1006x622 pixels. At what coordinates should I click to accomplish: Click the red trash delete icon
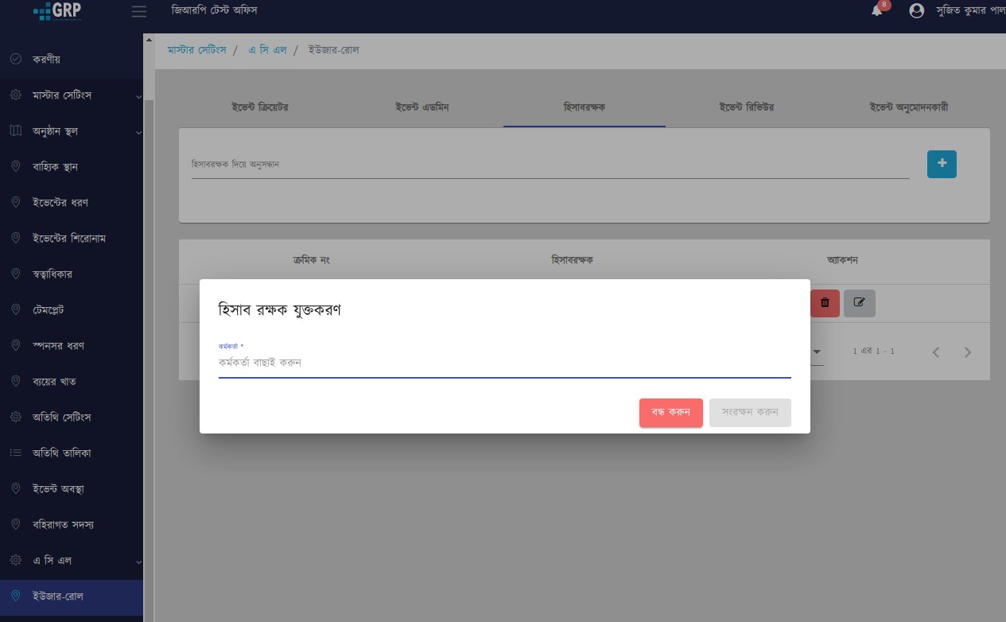point(825,303)
